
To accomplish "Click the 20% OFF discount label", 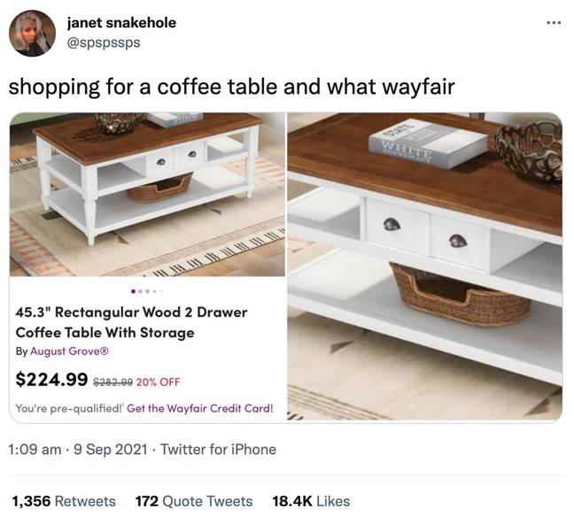I will (x=159, y=382).
